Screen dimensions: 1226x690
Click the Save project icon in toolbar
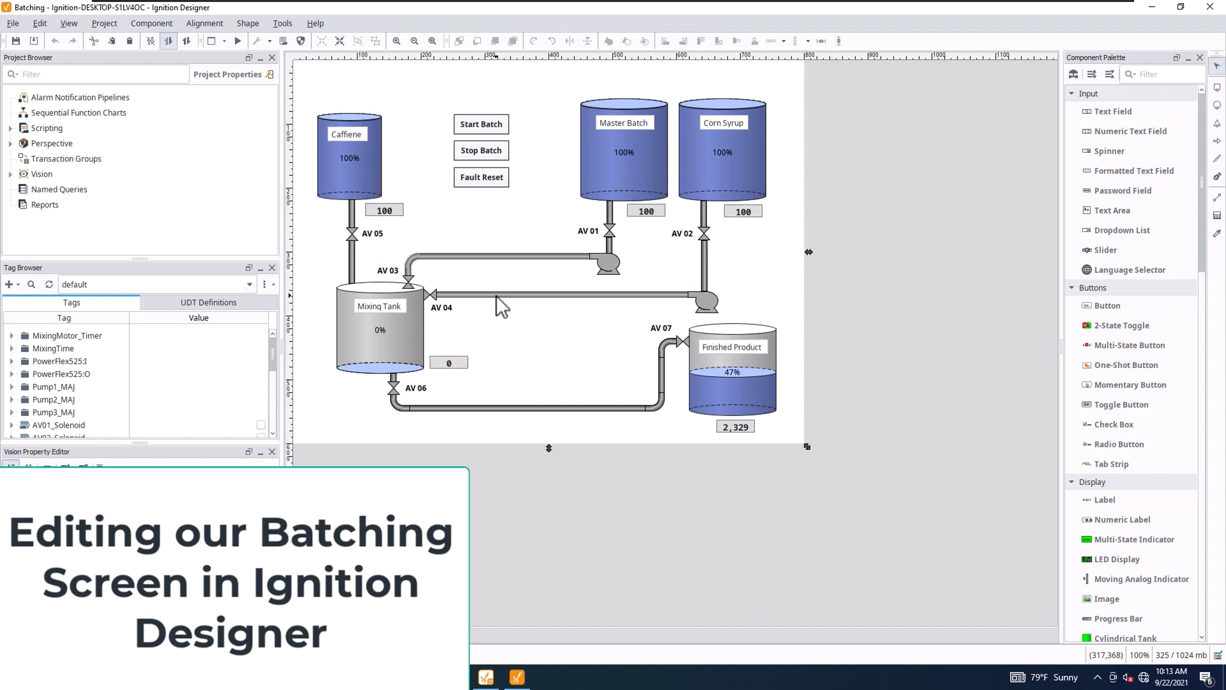(x=16, y=41)
